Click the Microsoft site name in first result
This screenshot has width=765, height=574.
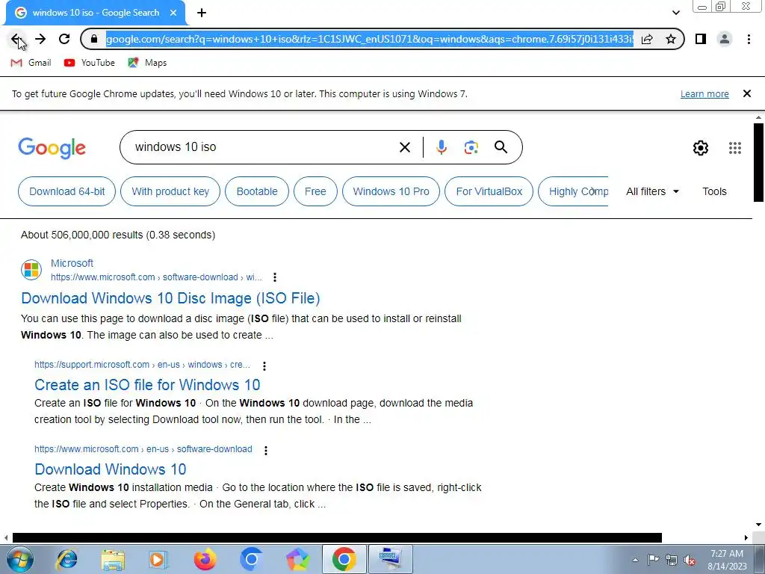pyautogui.click(x=72, y=263)
